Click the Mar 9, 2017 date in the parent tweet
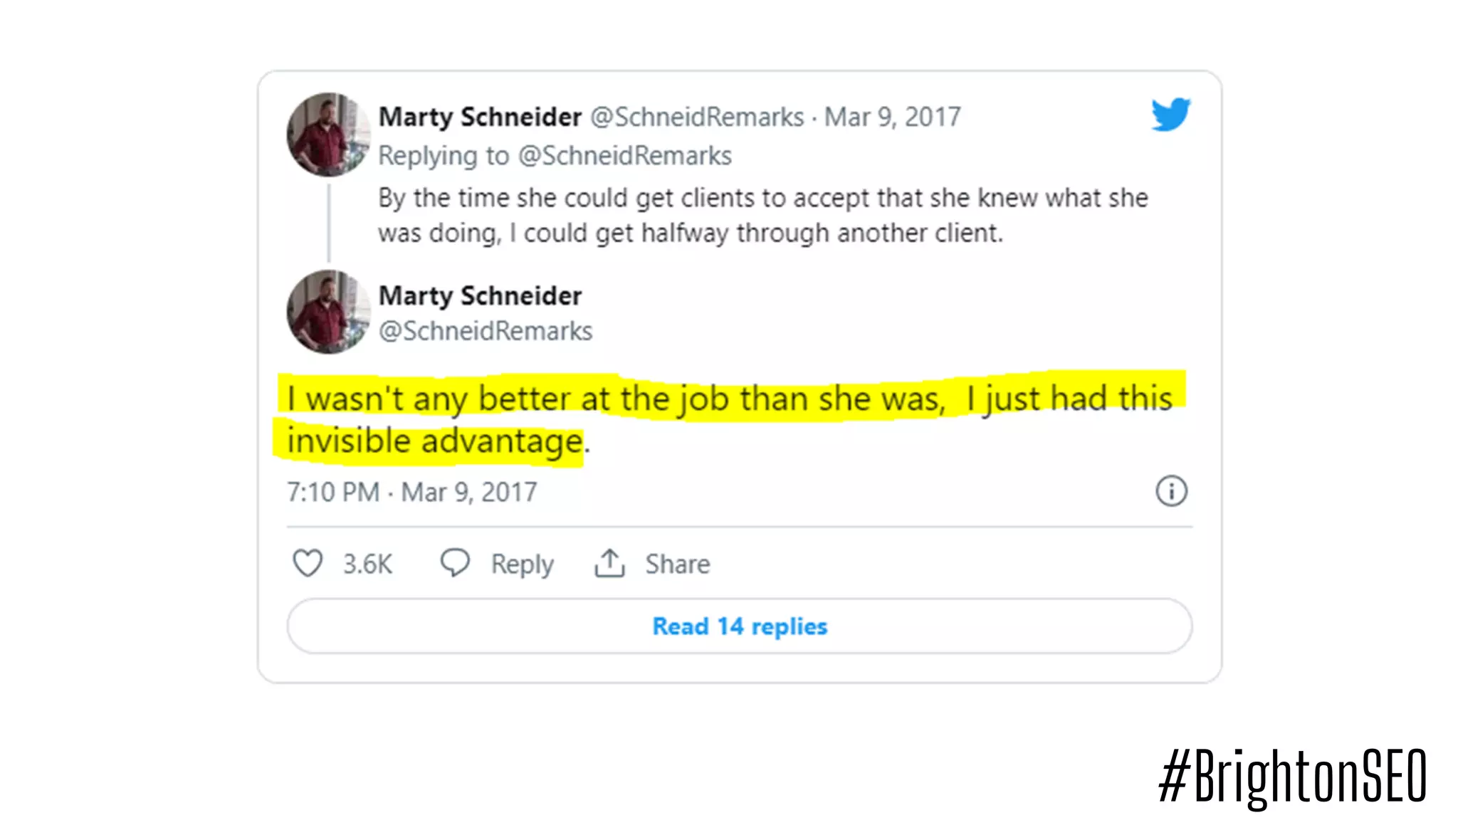 893,117
